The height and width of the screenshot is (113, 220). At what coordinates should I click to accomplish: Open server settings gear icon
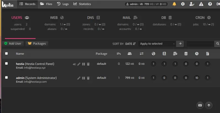click(x=183, y=4)
